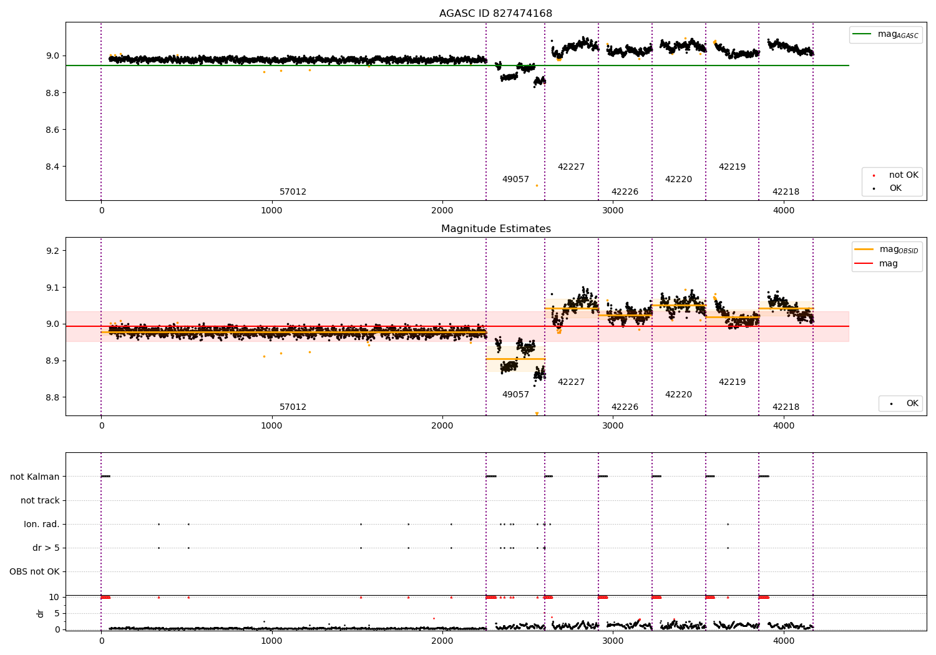Click the 'Ion. rad.' y-axis label
The height and width of the screenshot is (655, 936).
pyautogui.click(x=42, y=525)
